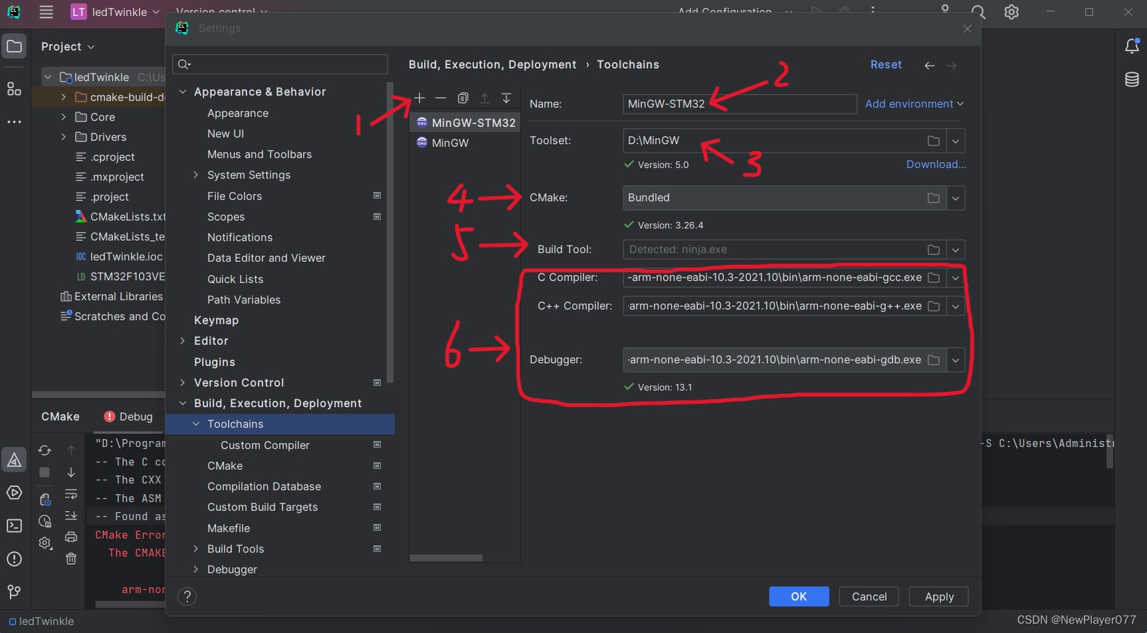Open Database tool window icon
Viewport: 1147px width, 633px height.
click(1132, 80)
